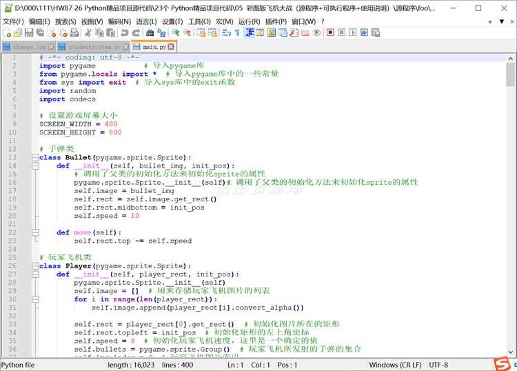Open the user defined language dialog icon
This screenshot has width=517, height=371.
click(260, 32)
